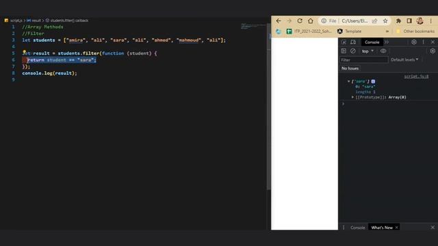438x246 pixels.
Task: Share this page from address bar
Action: pos(374,21)
